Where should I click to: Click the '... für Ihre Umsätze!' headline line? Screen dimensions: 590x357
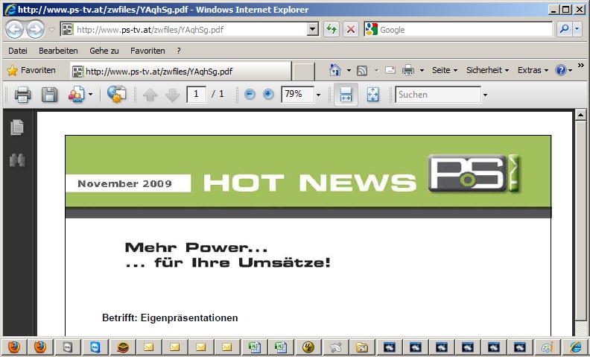click(x=228, y=262)
